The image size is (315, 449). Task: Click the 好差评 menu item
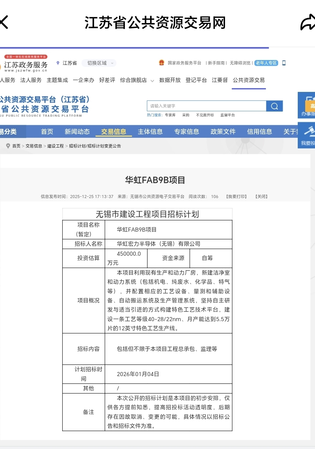pos(107,80)
